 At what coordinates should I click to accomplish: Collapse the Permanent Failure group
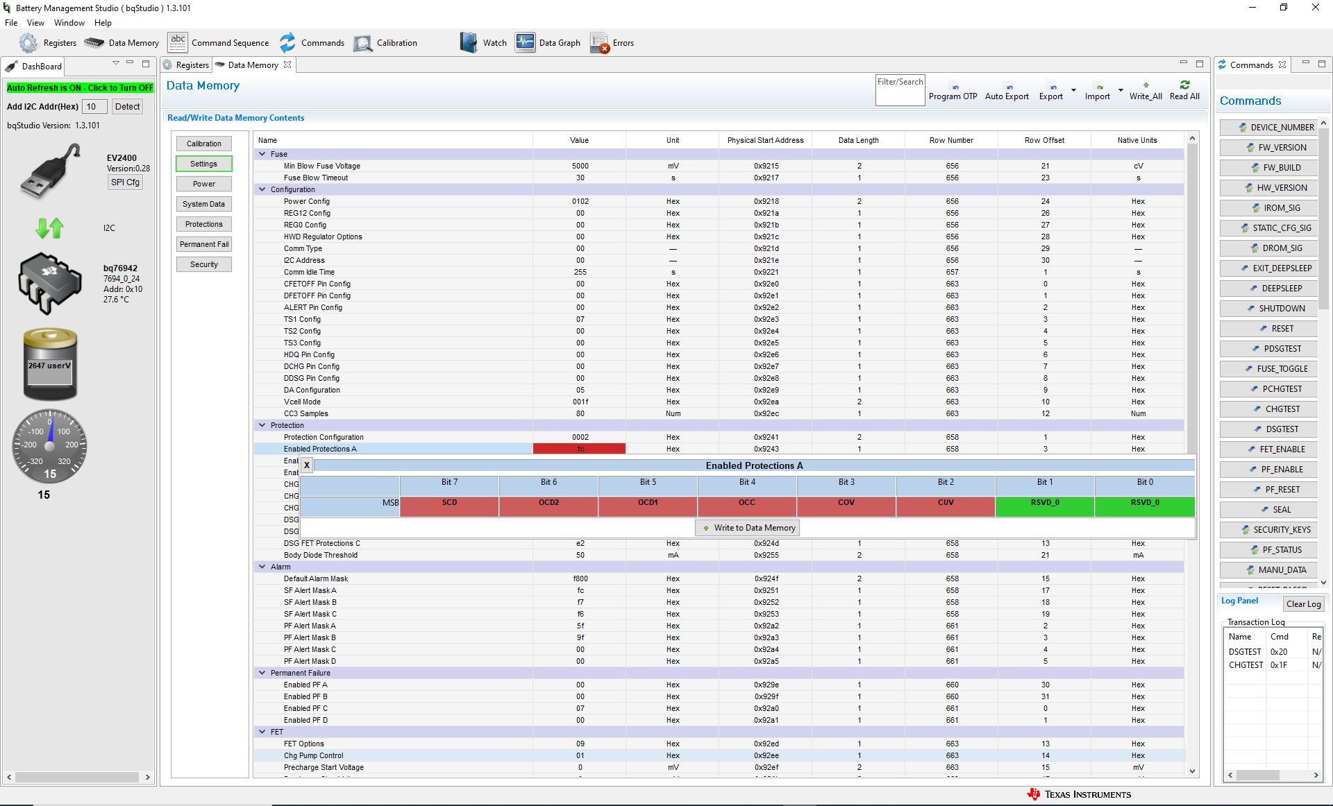click(262, 673)
